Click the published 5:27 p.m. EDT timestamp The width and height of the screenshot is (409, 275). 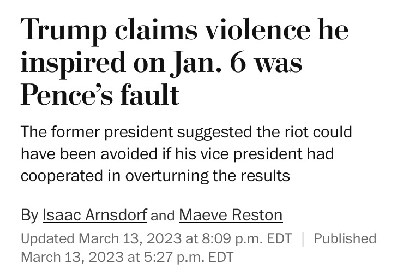pyautogui.click(x=127, y=256)
